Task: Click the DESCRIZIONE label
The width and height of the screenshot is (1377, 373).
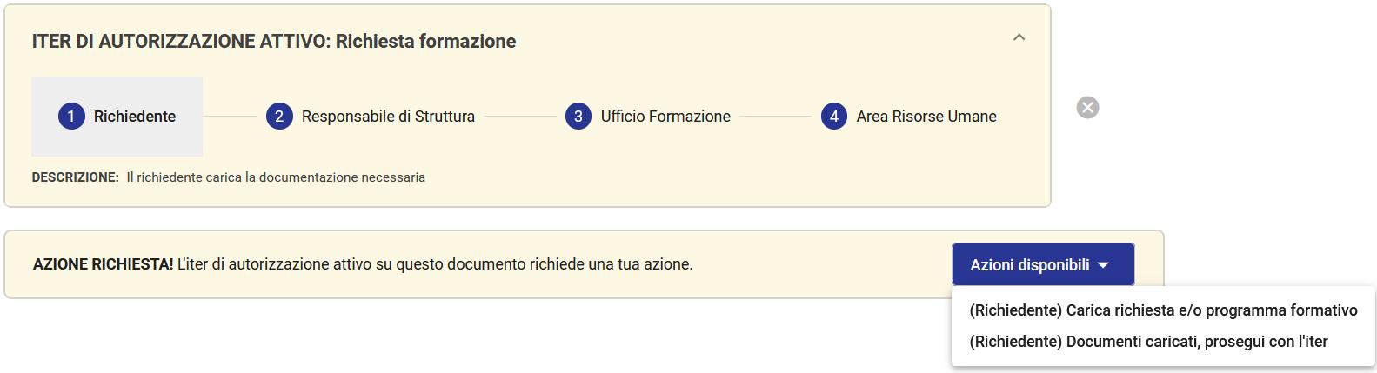Action: pyautogui.click(x=75, y=177)
